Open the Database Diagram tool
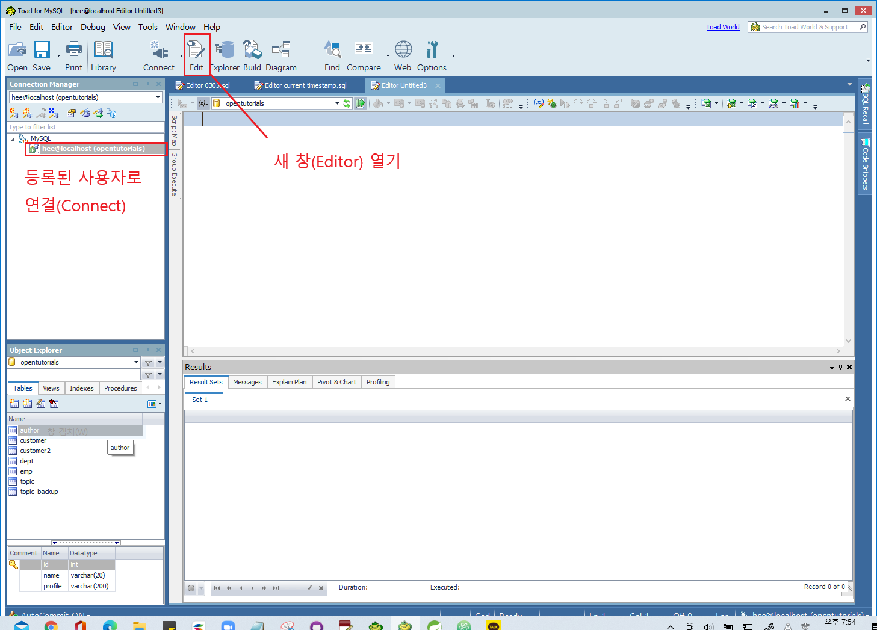This screenshot has height=630, width=877. pyautogui.click(x=280, y=54)
